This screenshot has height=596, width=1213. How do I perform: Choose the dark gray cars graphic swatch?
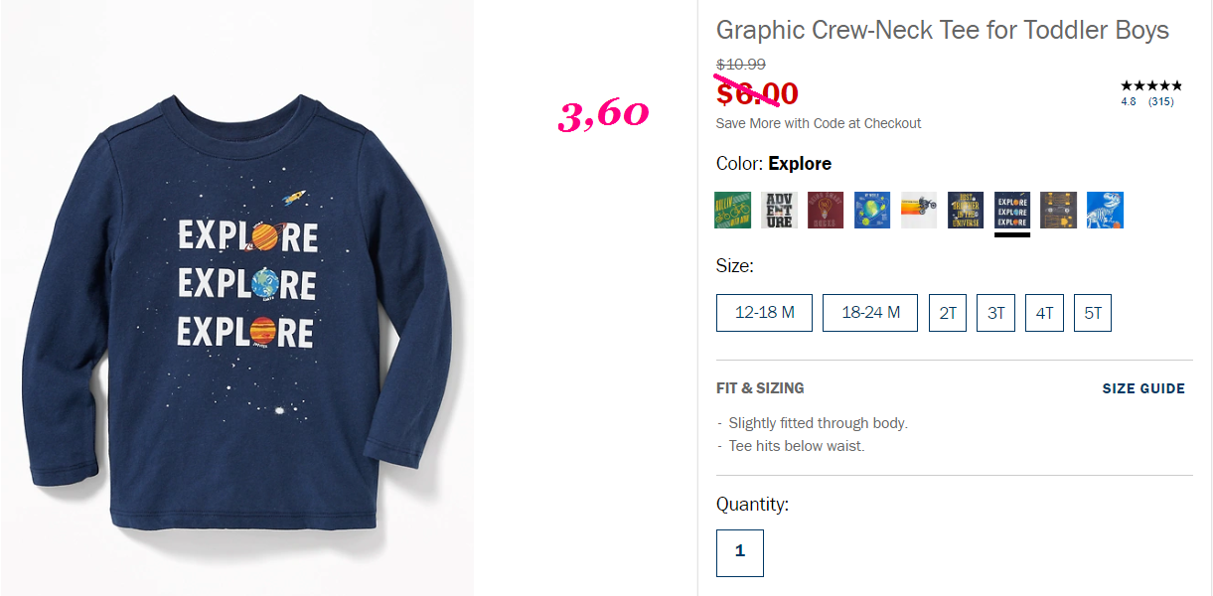1058,210
